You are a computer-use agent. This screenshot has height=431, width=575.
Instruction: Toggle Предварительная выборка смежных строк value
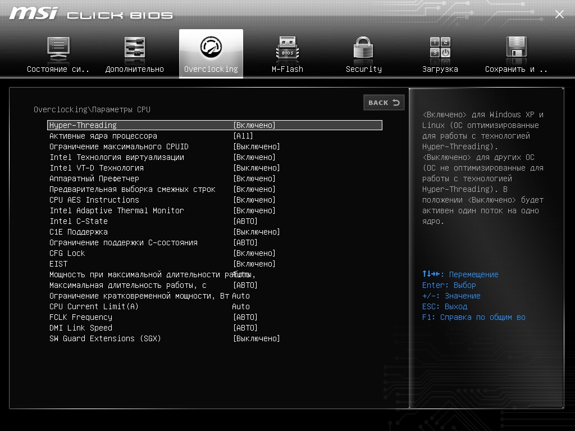[x=254, y=189]
